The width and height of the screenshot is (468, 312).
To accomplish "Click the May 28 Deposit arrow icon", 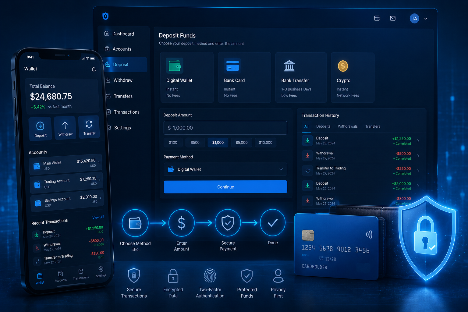I will pos(307,140).
